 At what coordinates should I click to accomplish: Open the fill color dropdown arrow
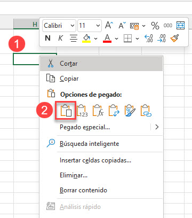[x=95, y=38]
